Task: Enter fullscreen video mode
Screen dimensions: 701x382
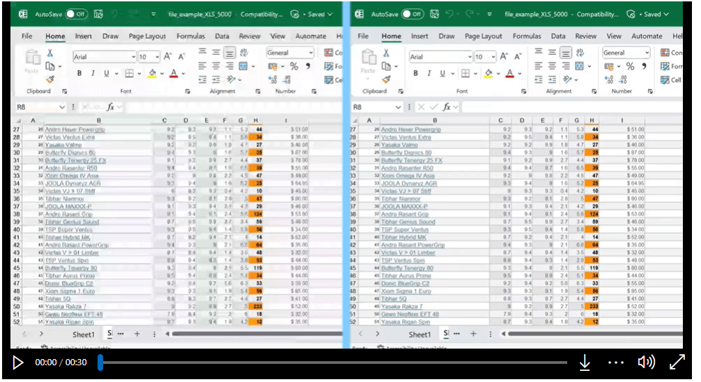Action: click(677, 362)
